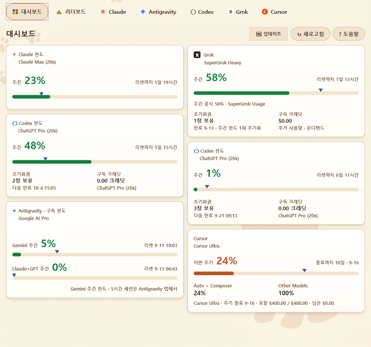
Task: Click the 업데이트 button
Action: (x=268, y=34)
